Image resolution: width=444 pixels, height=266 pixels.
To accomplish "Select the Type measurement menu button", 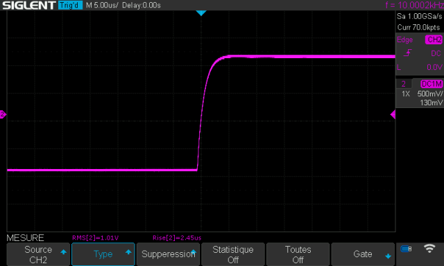I will point(103,254).
